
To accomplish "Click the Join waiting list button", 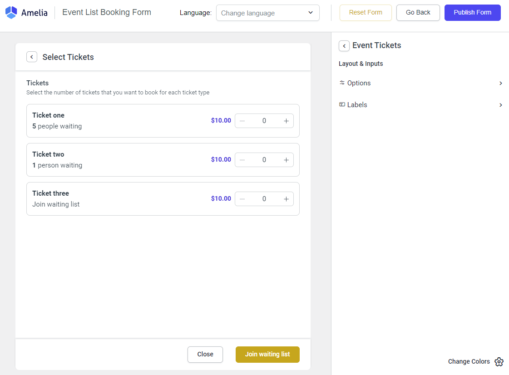I will point(267,354).
